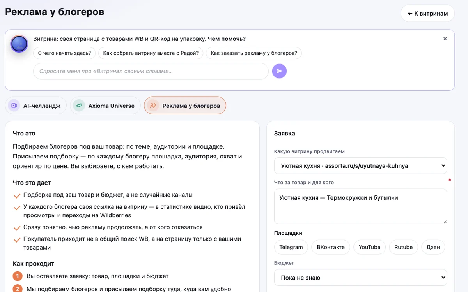468x292 pixels.
Task: Click checkmark beside У каждого блогера своя ссылка
Action: (17, 208)
